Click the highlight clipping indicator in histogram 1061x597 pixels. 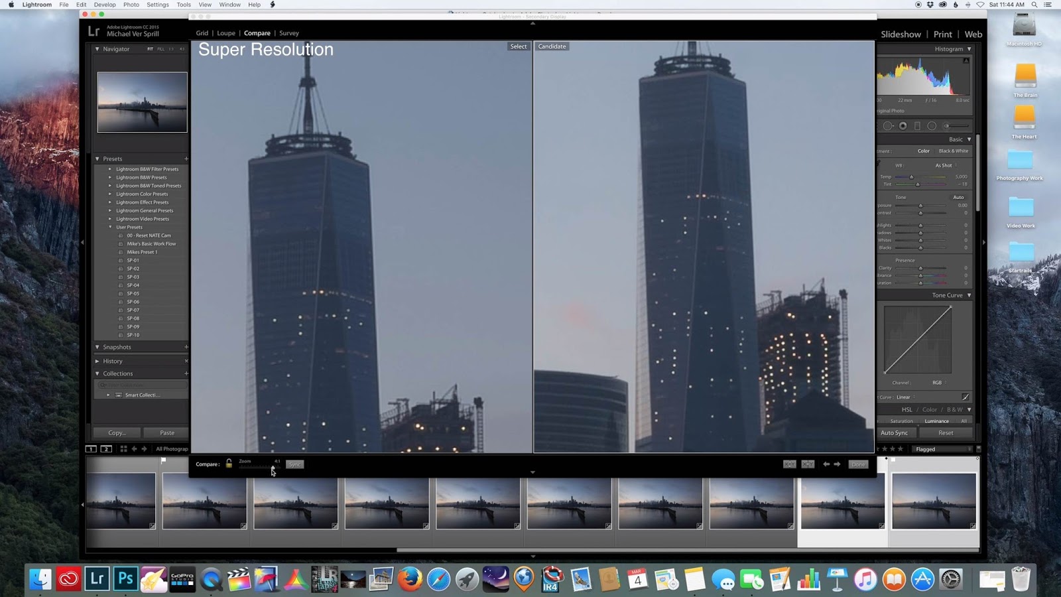[966, 60]
